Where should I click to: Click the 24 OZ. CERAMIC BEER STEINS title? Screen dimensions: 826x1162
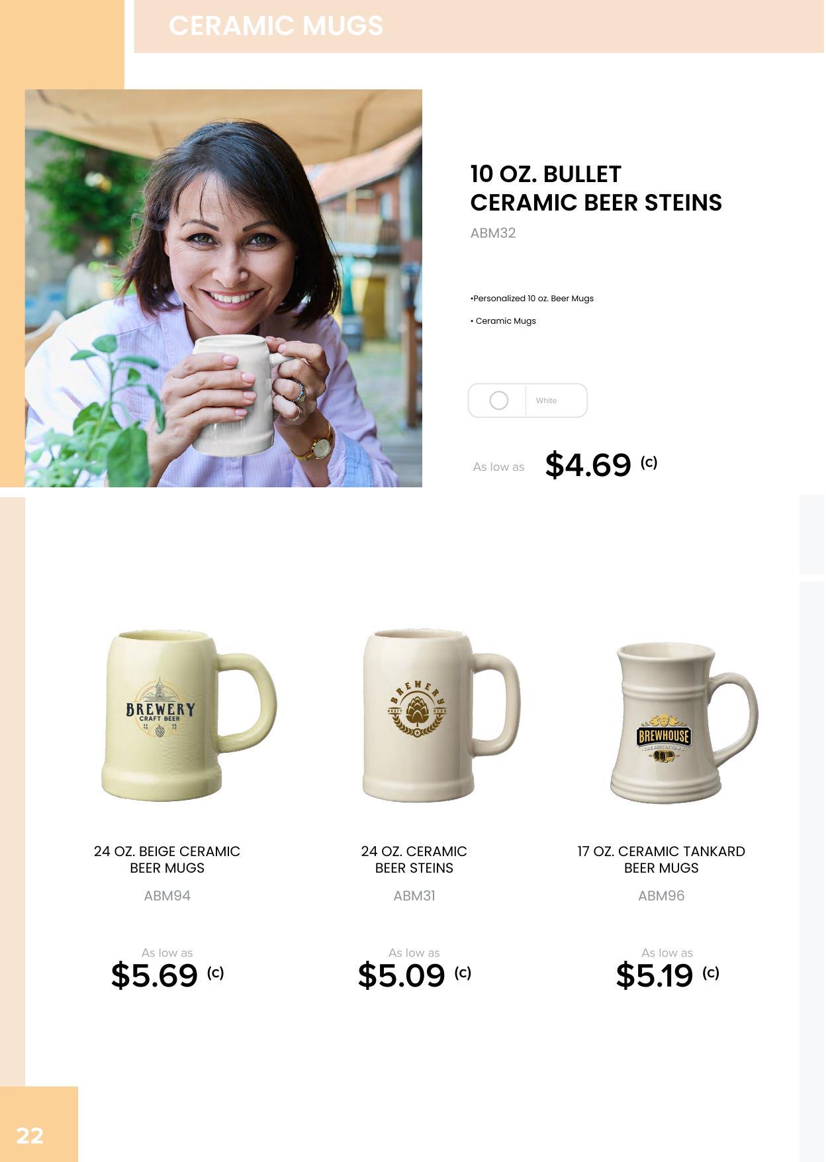click(414, 859)
